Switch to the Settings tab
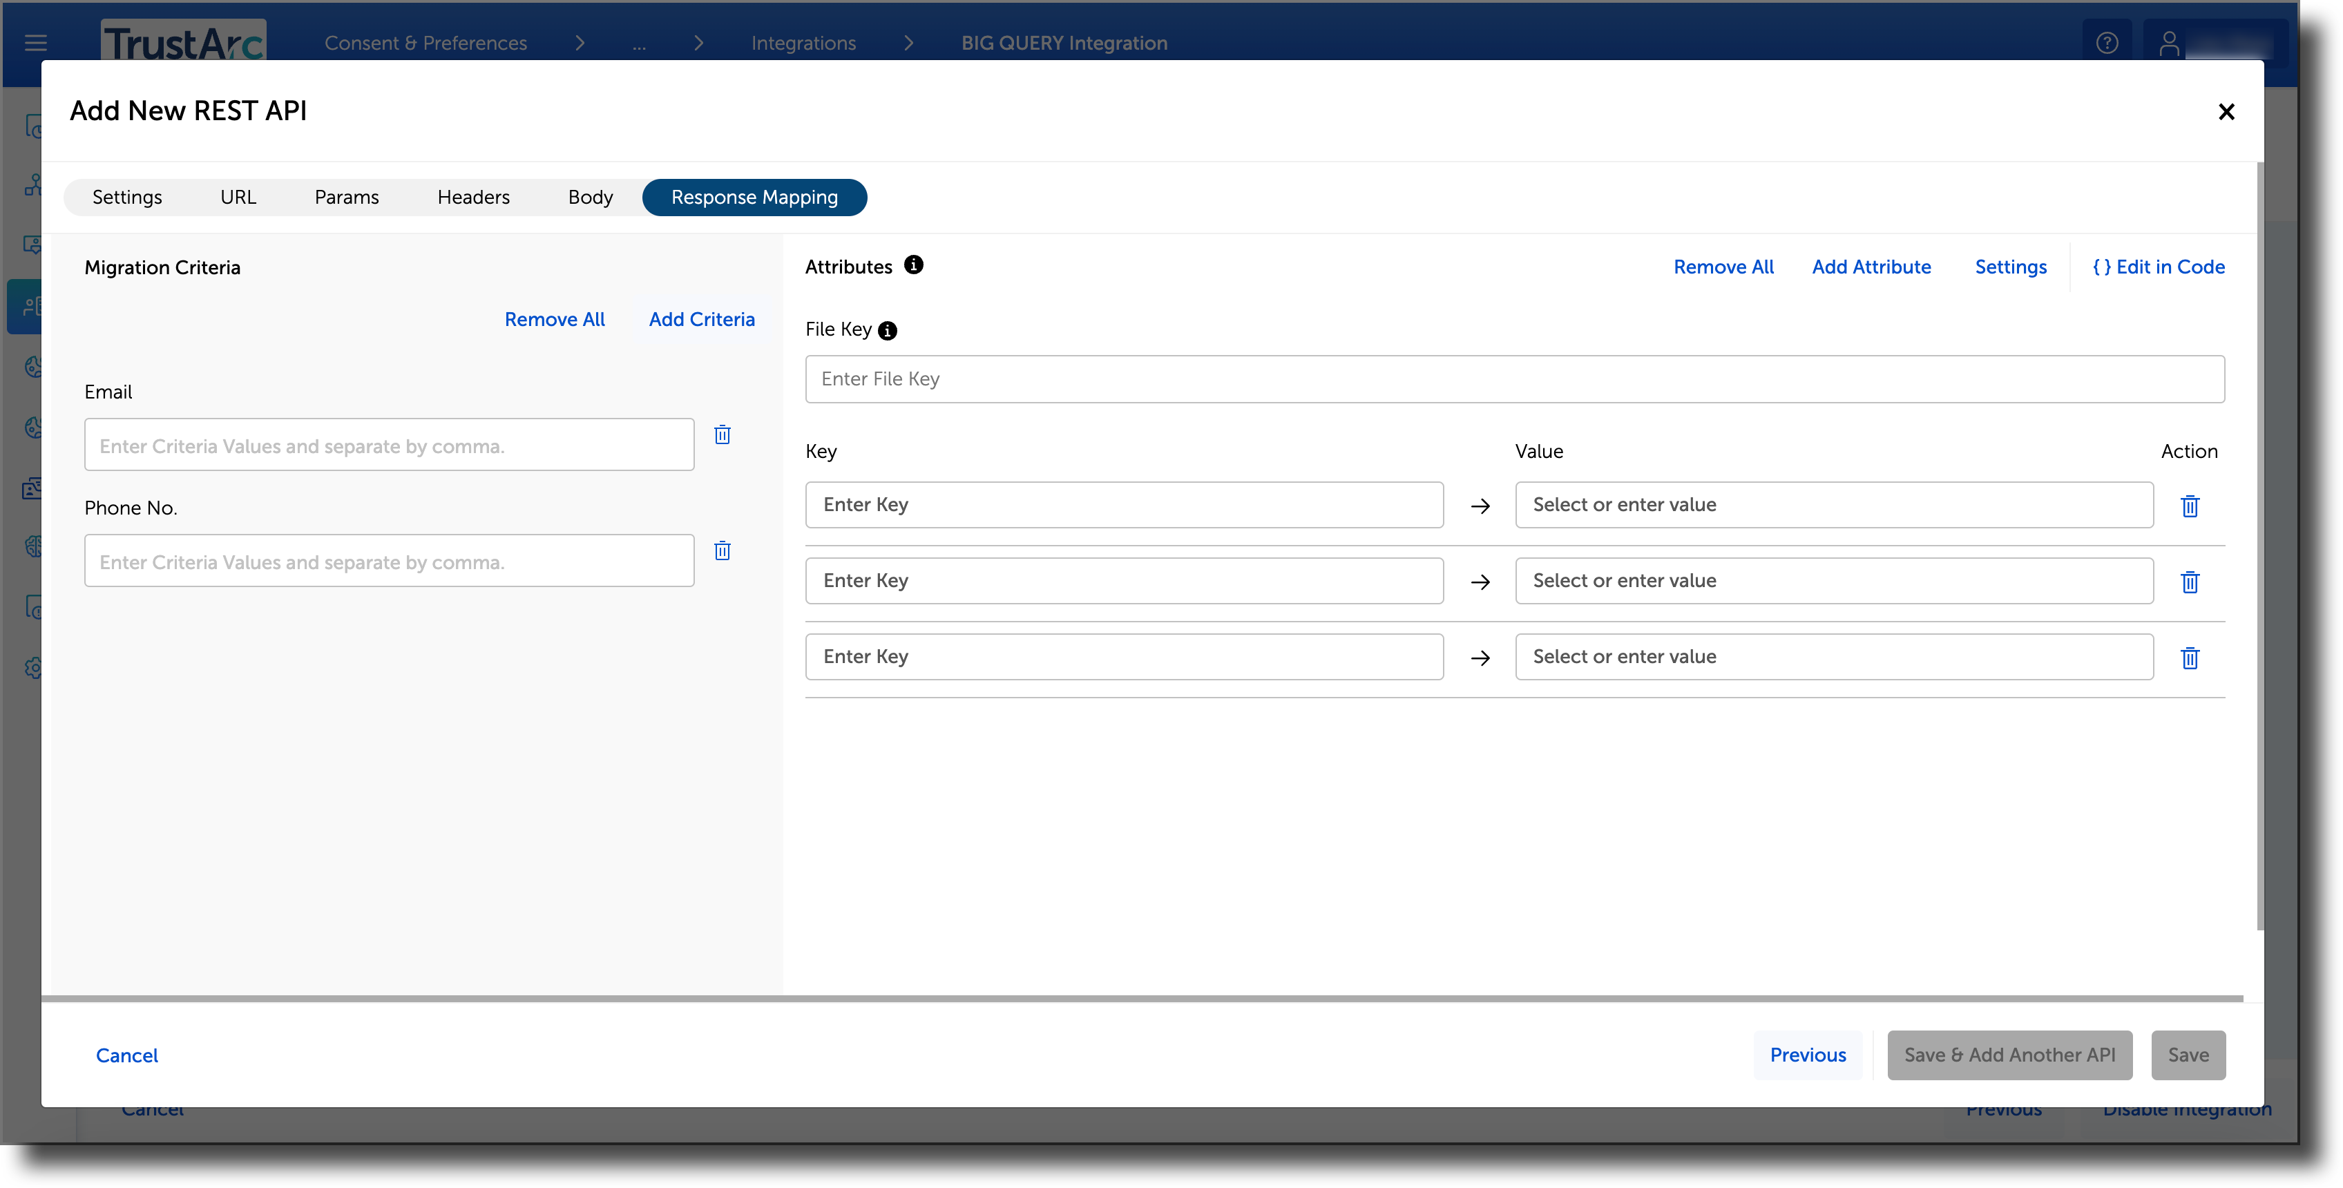The image size is (2343, 1188). click(126, 198)
